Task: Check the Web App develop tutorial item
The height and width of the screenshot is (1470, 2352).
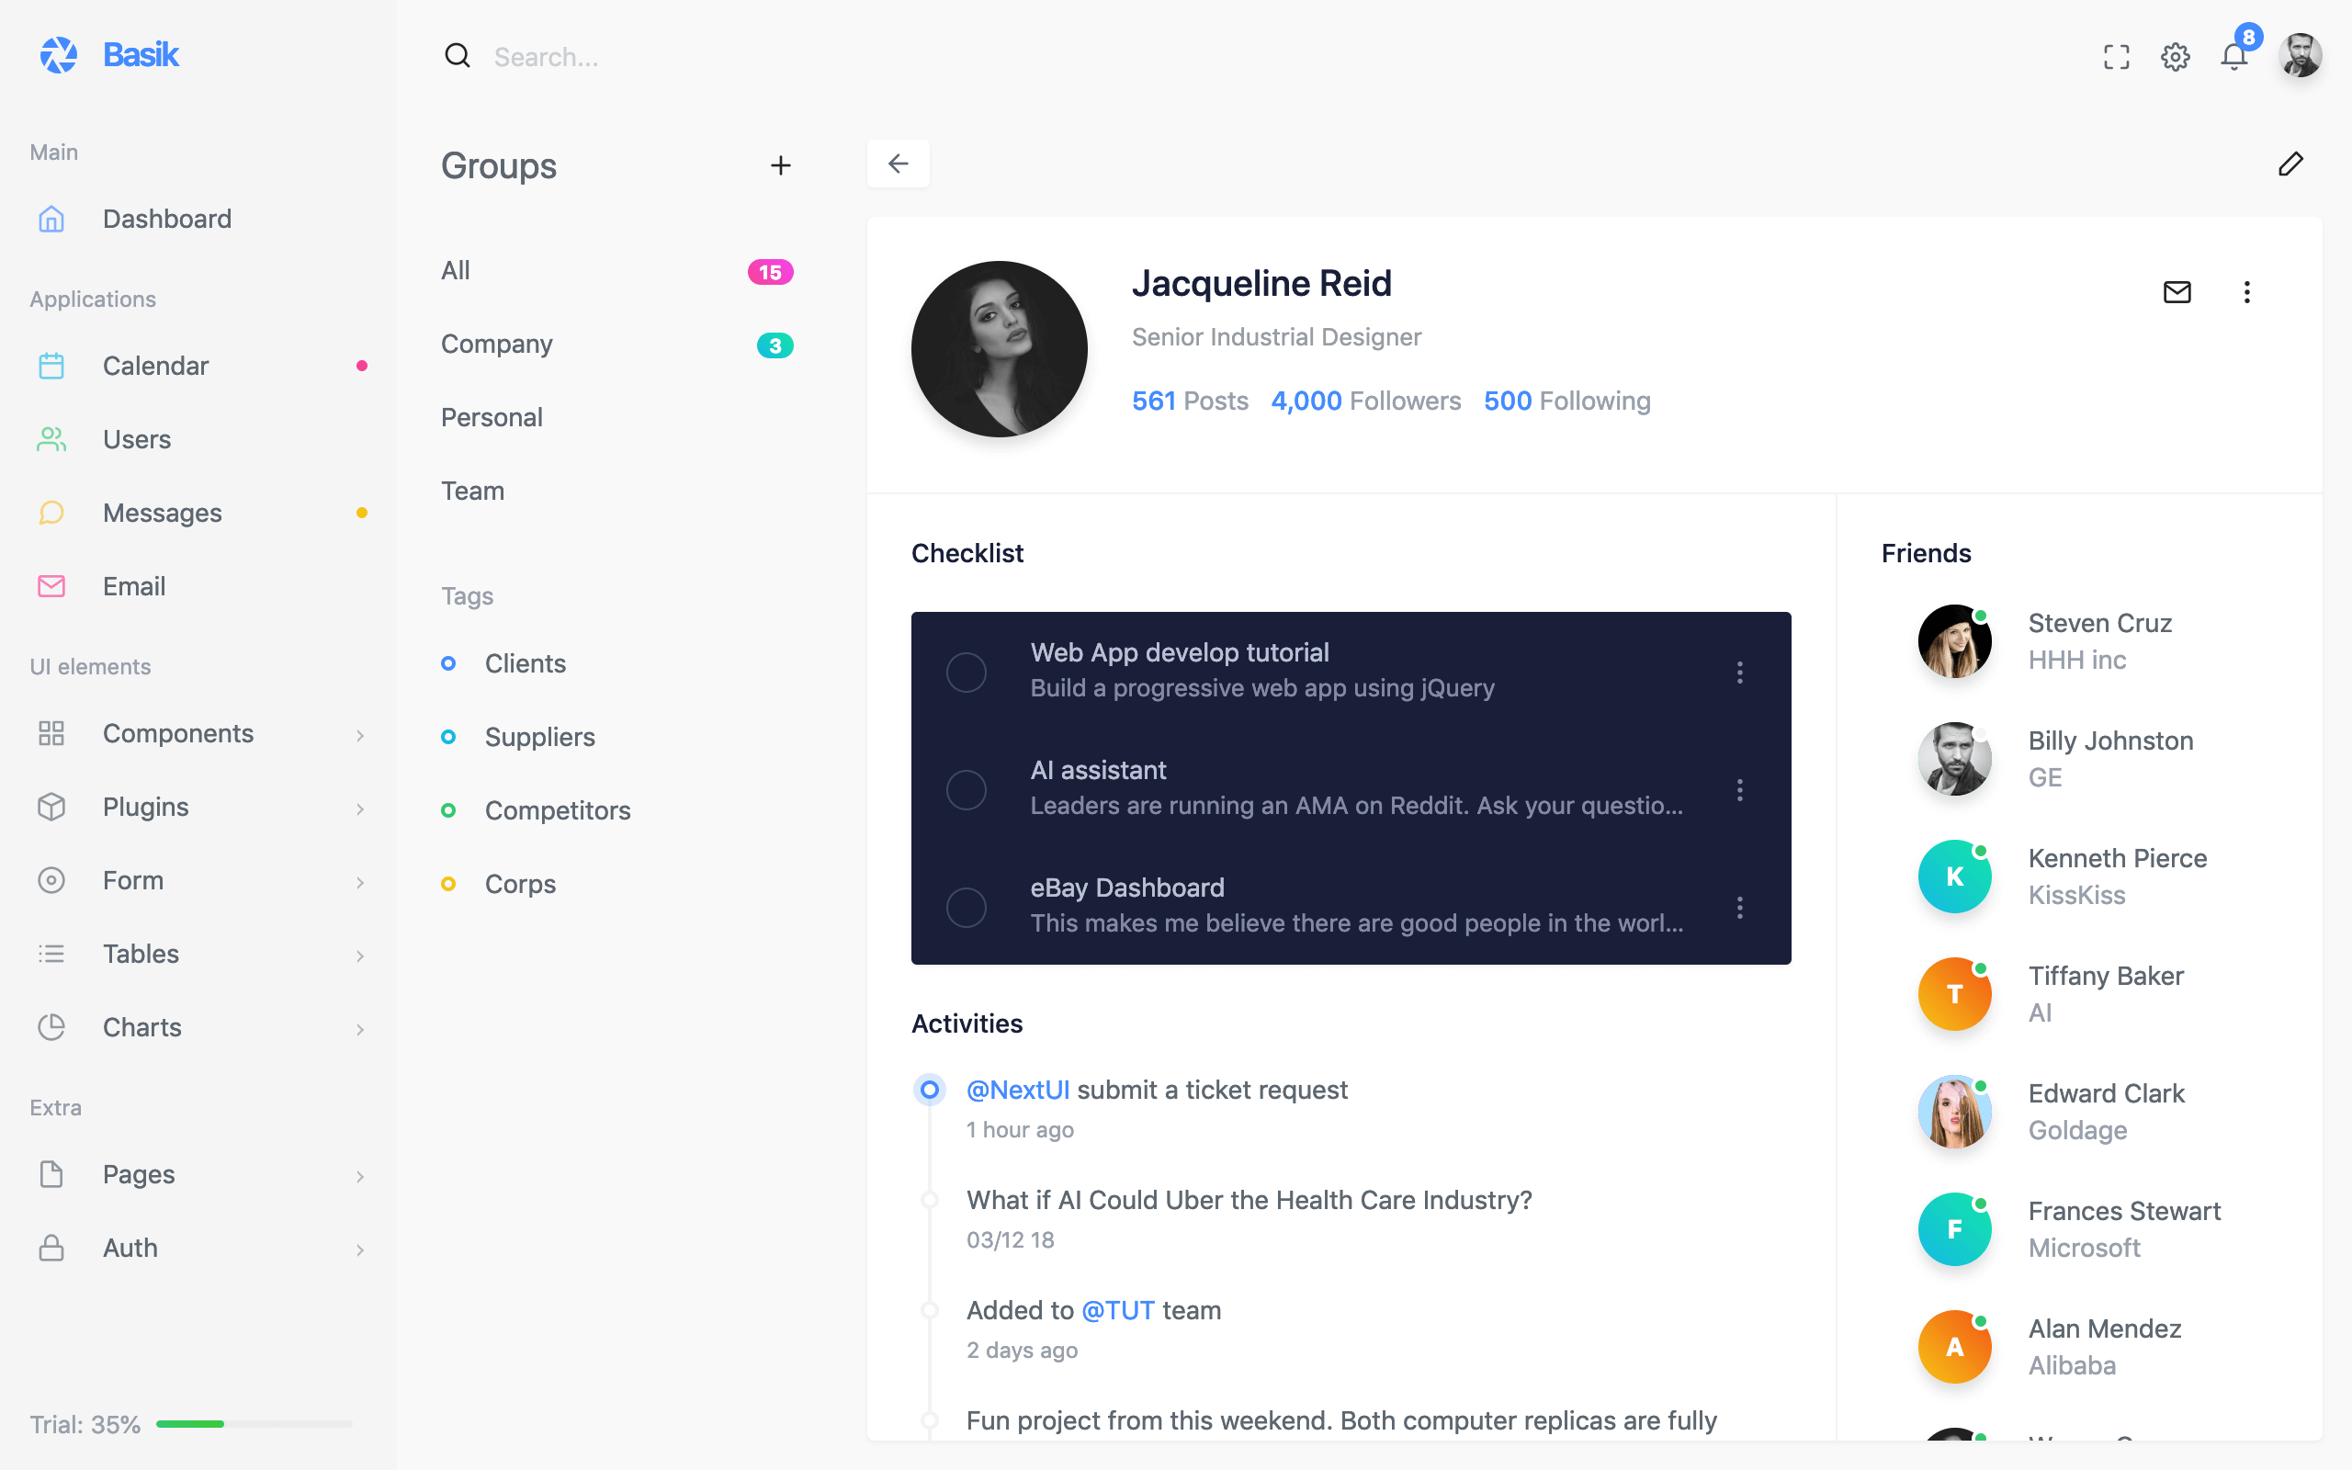Action: click(x=967, y=672)
